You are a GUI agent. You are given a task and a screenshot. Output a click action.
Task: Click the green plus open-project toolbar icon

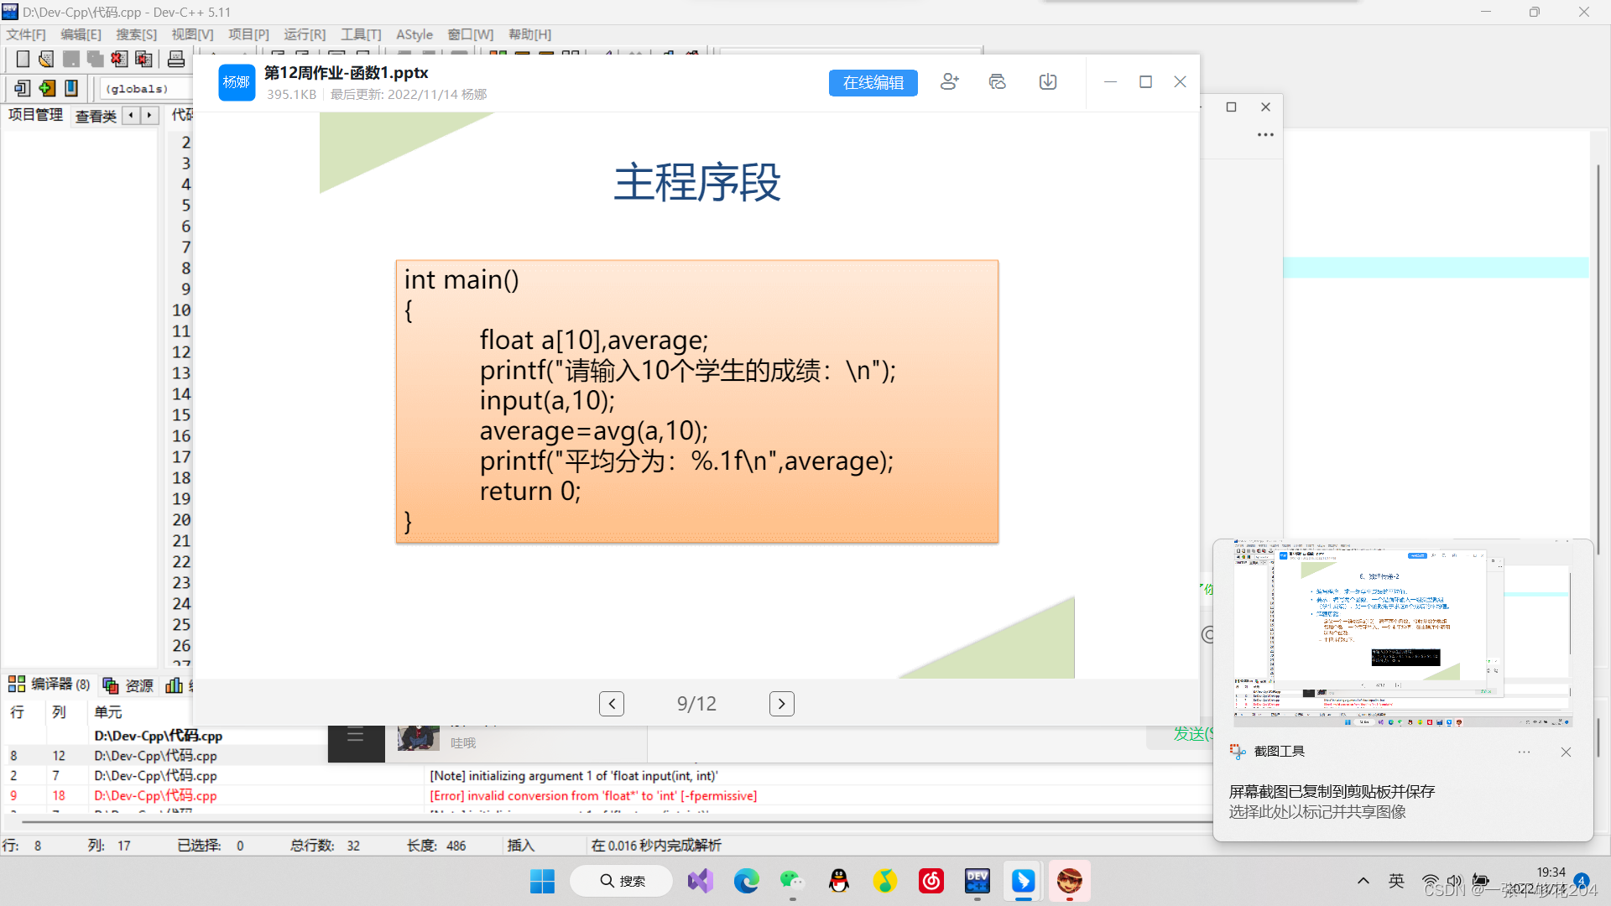pyautogui.click(x=47, y=88)
